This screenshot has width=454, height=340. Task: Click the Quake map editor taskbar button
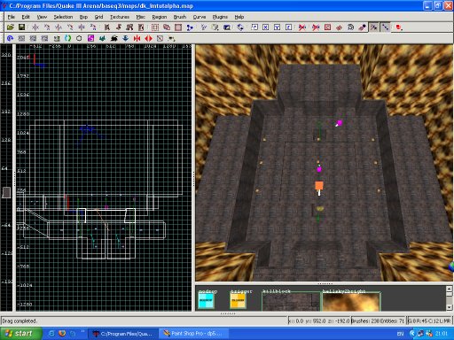pos(123,334)
